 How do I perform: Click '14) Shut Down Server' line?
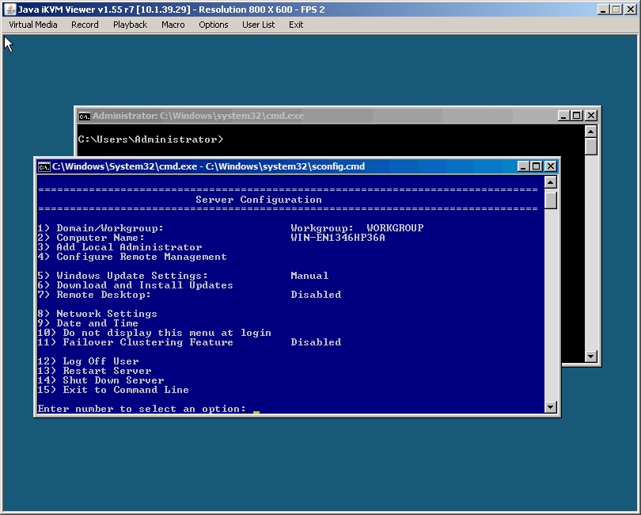pyautogui.click(x=101, y=380)
